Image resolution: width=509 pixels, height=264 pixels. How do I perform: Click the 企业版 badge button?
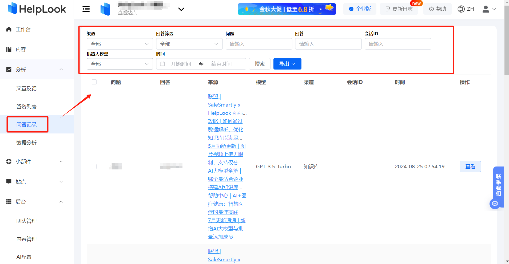[360, 9]
